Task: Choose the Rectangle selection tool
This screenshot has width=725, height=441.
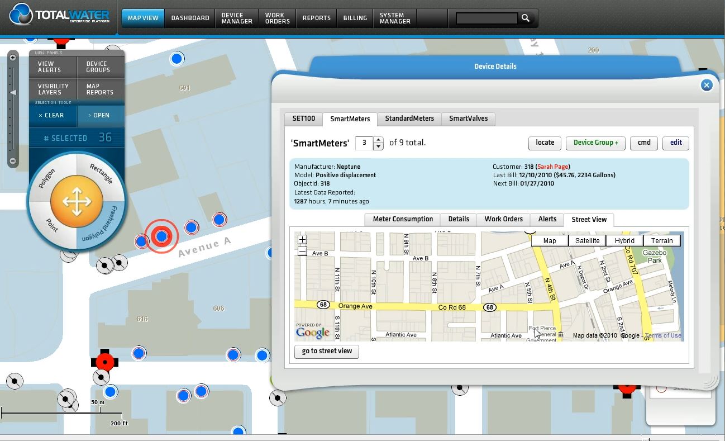Action: click(x=101, y=174)
